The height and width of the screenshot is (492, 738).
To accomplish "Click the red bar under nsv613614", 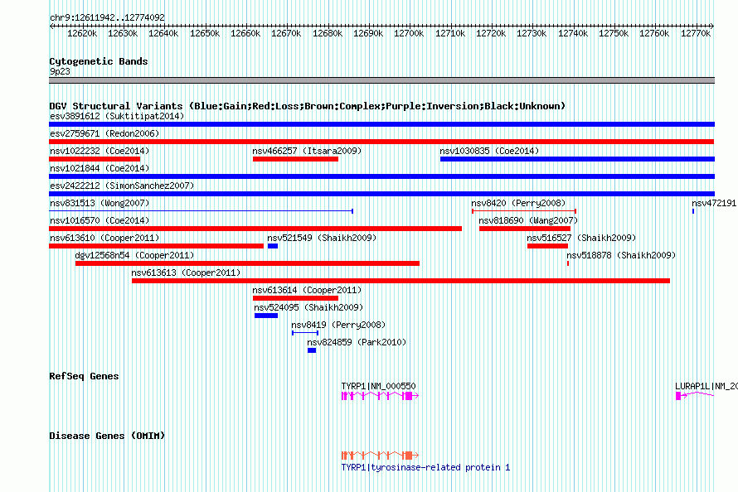I will click(x=295, y=298).
